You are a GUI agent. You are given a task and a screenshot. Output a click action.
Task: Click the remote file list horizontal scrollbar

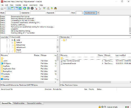87,82
